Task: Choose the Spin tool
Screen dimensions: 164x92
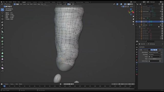Action: 2,56
